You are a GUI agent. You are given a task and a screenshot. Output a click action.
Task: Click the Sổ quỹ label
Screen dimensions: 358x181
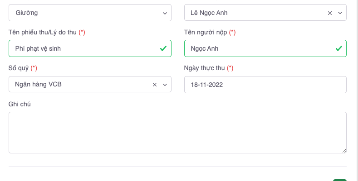[x=19, y=68]
